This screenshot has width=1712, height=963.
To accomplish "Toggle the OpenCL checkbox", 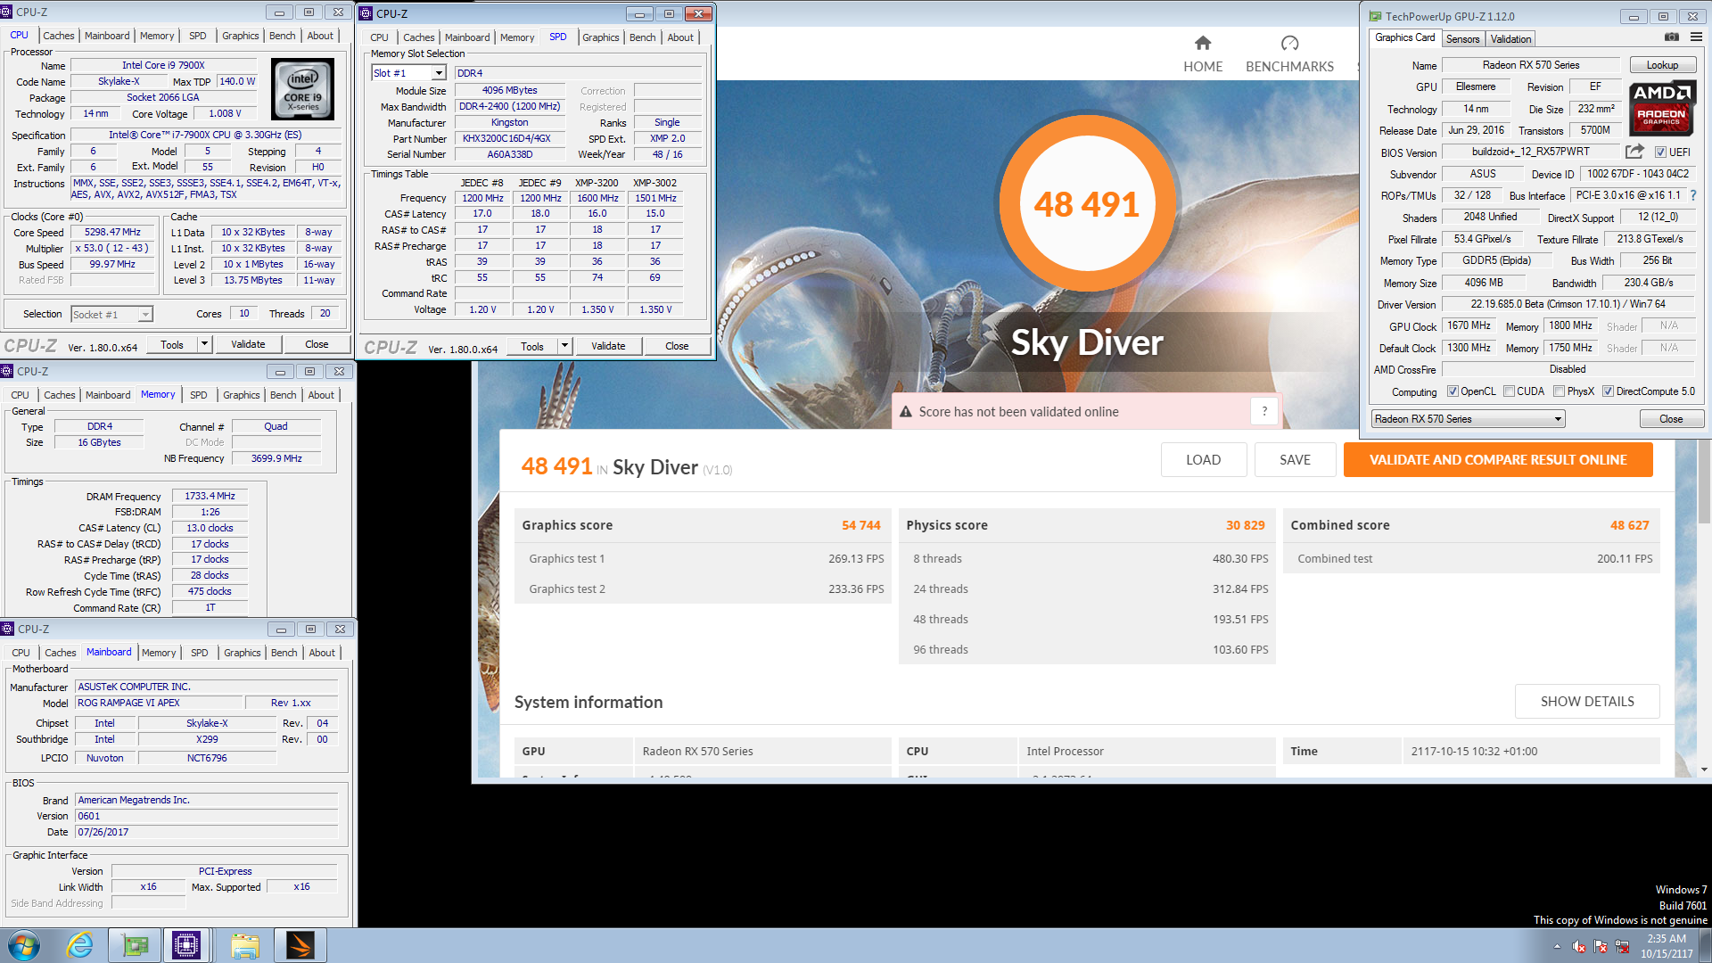I will click(1453, 391).
